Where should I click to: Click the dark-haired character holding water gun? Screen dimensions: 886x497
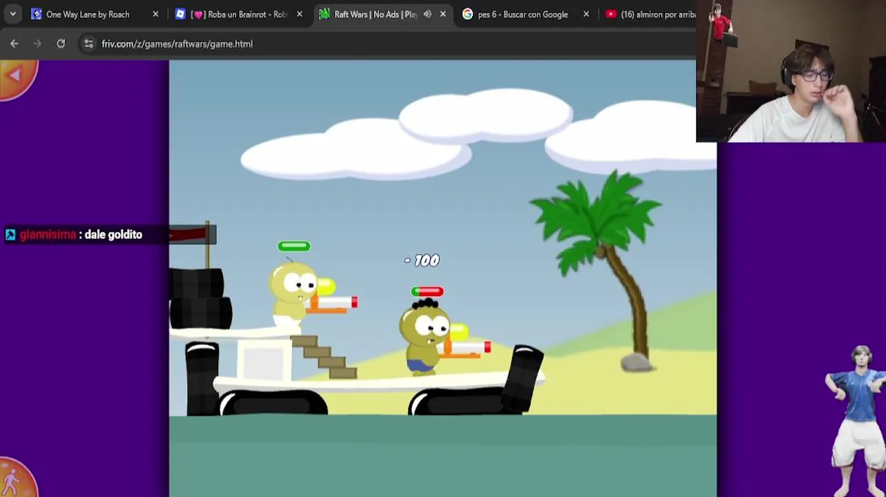[x=426, y=337]
